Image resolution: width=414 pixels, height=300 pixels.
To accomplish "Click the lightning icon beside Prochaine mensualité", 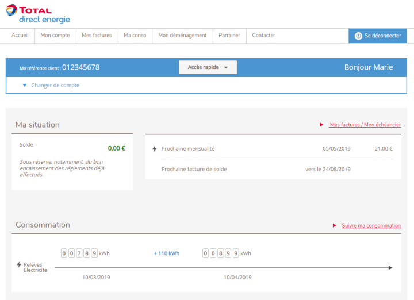I will 155,149.
